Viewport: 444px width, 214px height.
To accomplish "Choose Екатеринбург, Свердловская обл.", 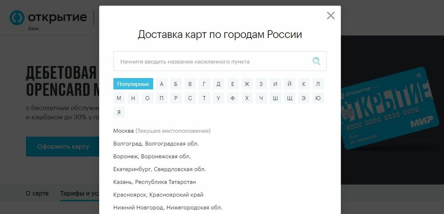I will [x=159, y=169].
